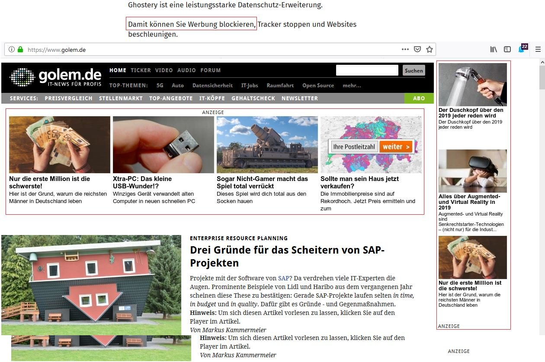Open the AUDIO navigation item

[x=186, y=70]
